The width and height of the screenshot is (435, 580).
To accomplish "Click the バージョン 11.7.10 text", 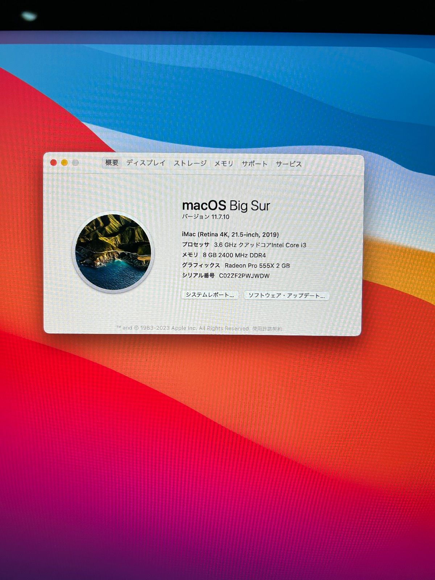I will (x=206, y=217).
